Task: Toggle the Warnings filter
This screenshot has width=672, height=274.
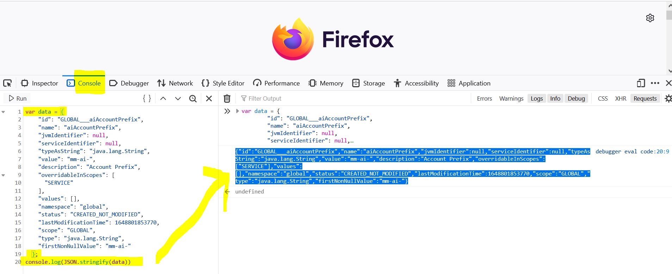Action: 511,98
